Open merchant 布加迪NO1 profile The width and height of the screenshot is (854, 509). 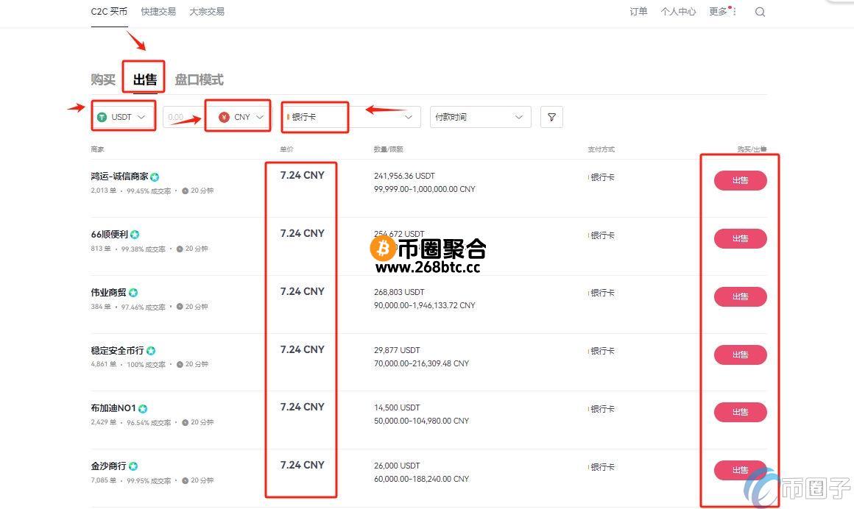(113, 408)
